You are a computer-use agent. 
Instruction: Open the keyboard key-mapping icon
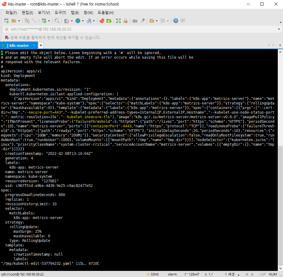click(x=135, y=21)
